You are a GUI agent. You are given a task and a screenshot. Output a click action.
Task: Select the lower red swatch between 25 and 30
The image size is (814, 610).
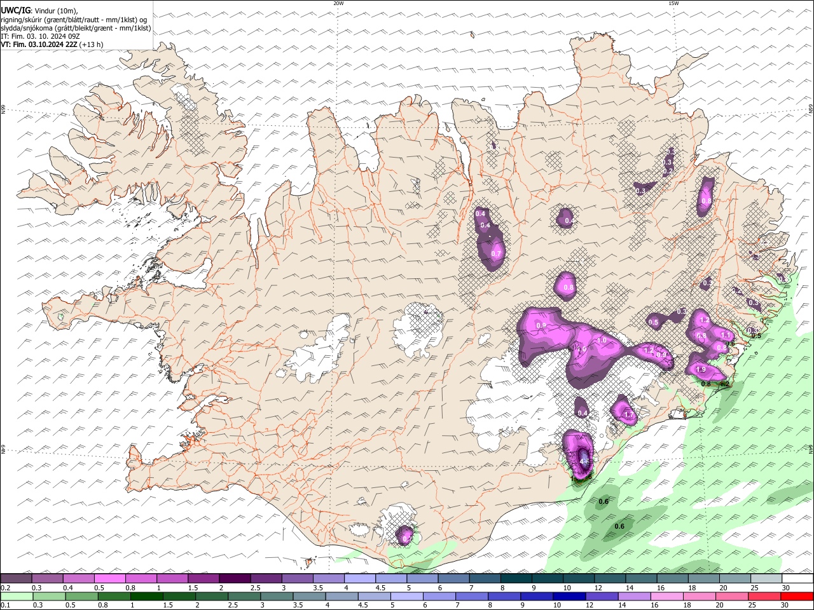764,597
